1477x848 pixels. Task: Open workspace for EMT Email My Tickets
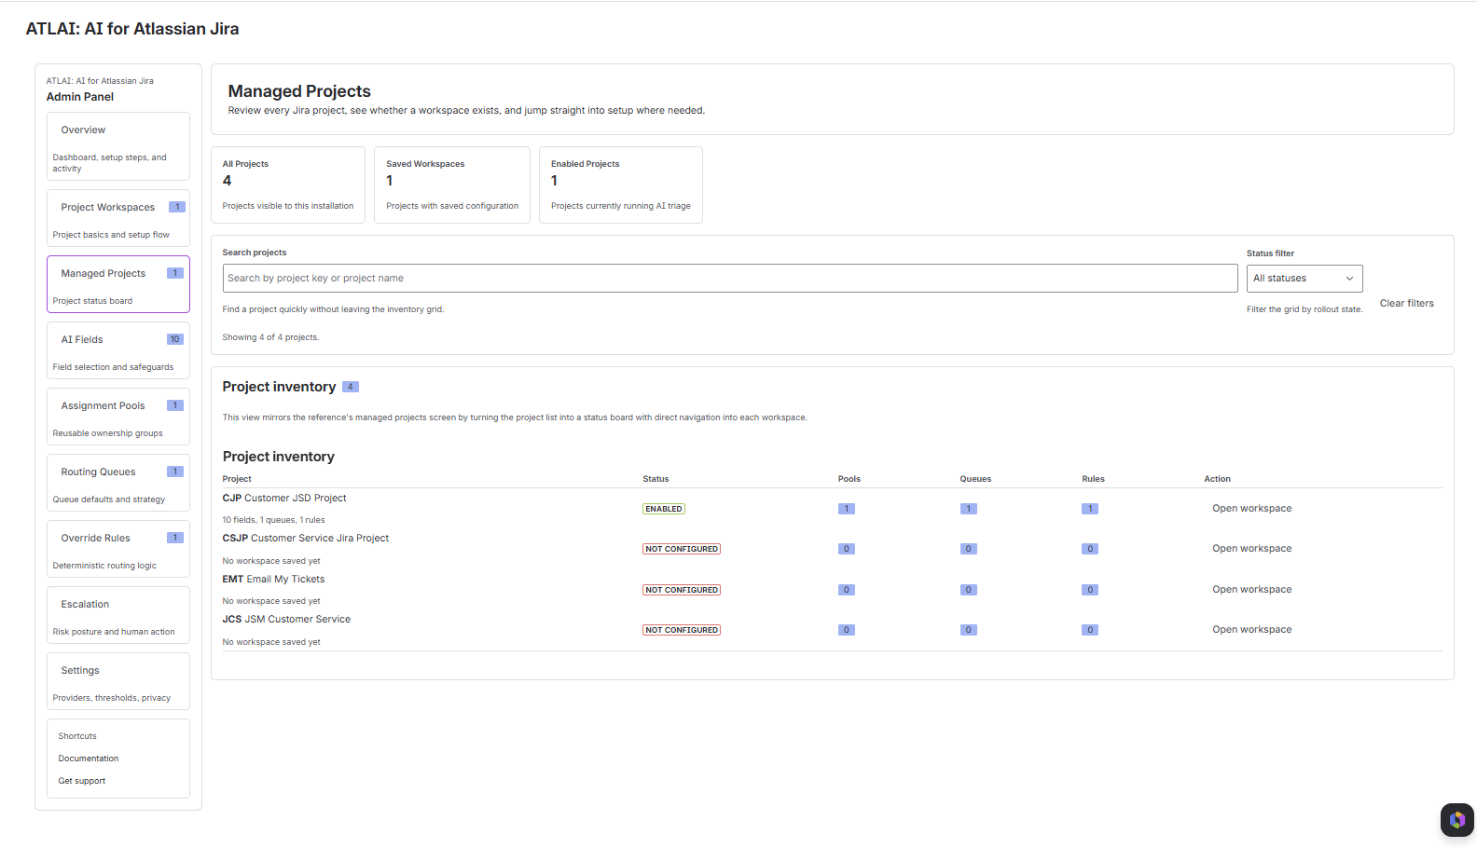click(1251, 590)
